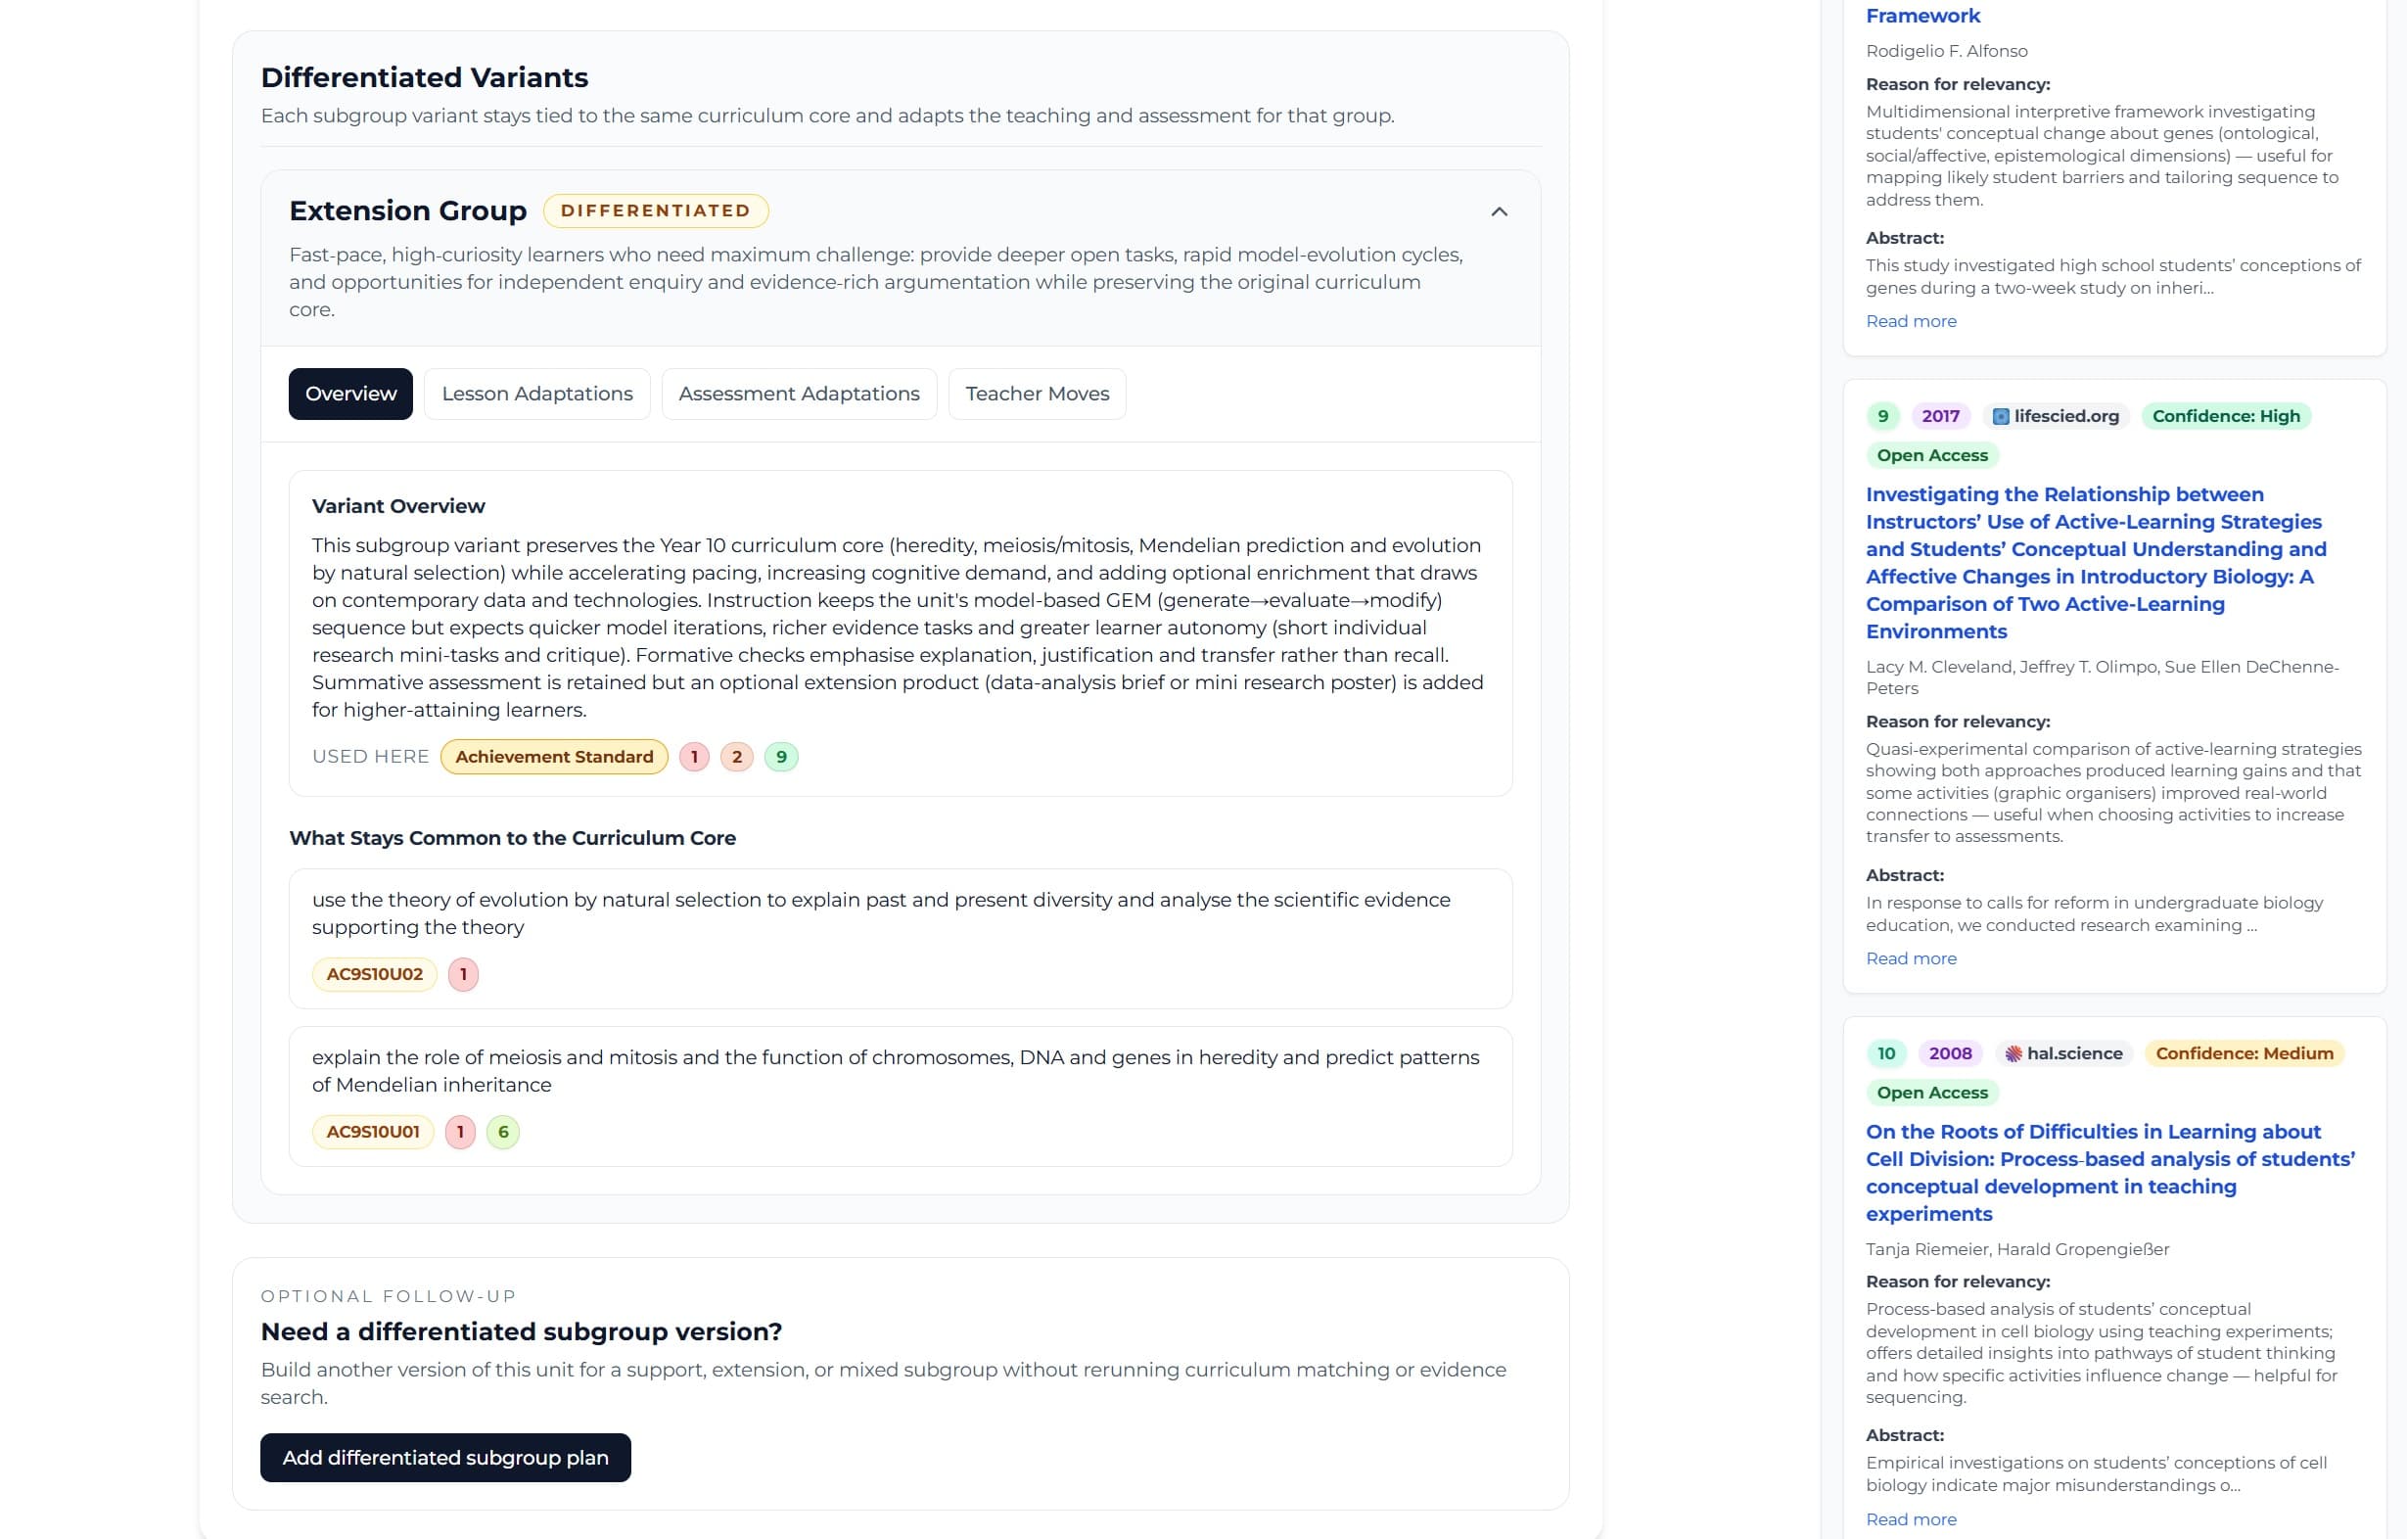Click the AC9S10U02 curriculum code chip
Viewport: 2407px width, 1539px height.
coord(373,973)
